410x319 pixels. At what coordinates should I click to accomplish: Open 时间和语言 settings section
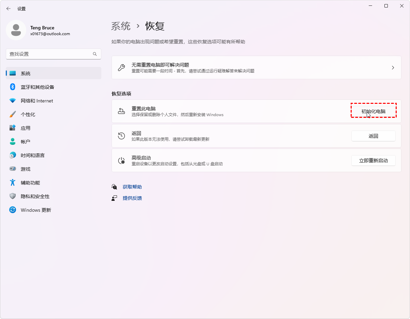point(32,155)
